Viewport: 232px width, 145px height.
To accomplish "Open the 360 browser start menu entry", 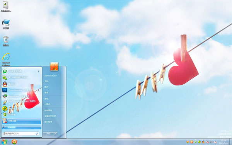I will coord(22,71).
